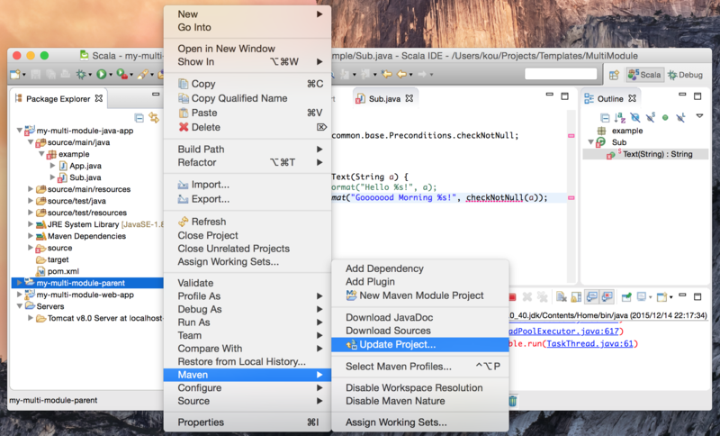Click Pin Console icon
Screen dimensions: 720x436
click(x=626, y=297)
